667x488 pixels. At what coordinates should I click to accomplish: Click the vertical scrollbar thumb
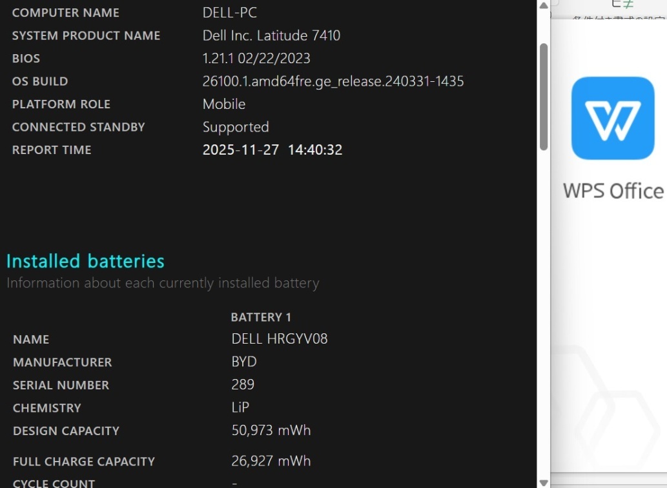[x=544, y=97]
